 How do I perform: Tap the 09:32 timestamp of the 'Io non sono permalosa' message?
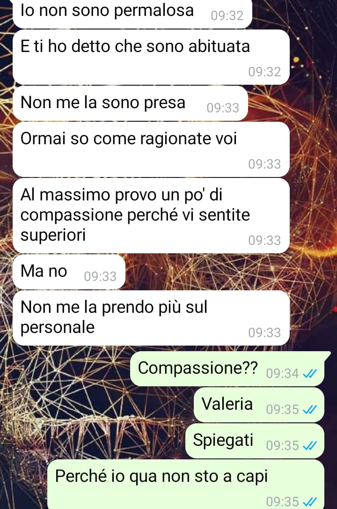point(227,15)
